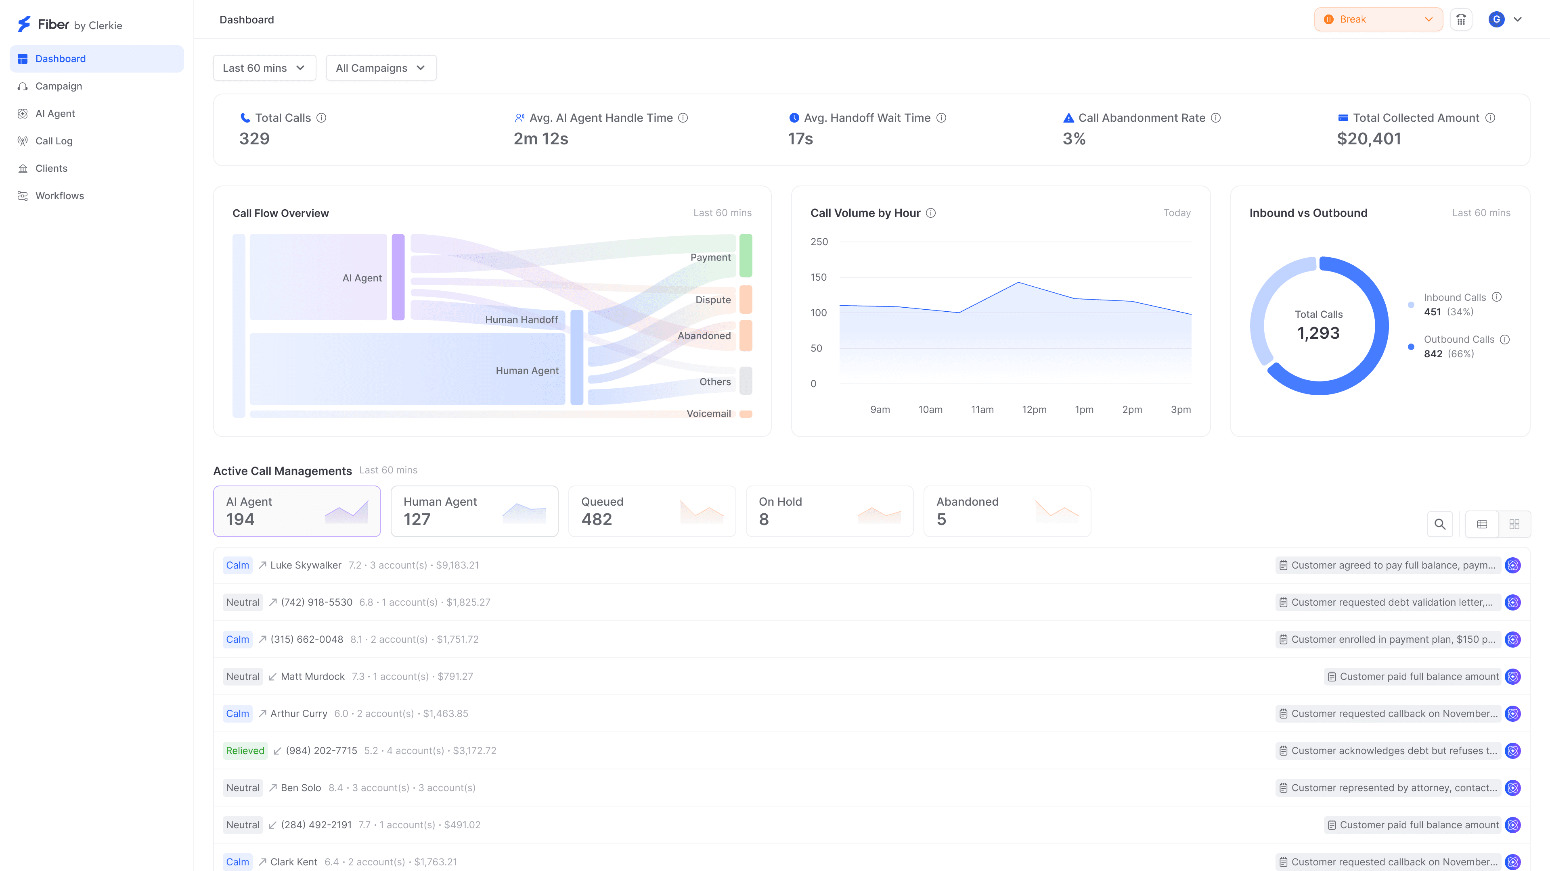Open Call Log from the sidebar
Image resolution: width=1550 pixels, height=871 pixels.
pyautogui.click(x=54, y=141)
